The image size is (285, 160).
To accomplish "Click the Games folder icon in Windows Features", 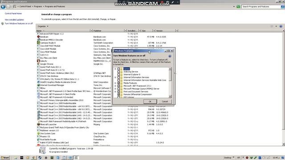I will [x=122, y=69].
